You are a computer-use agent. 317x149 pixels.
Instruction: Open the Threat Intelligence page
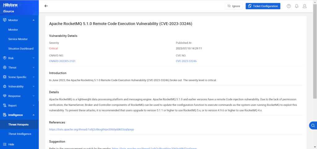[x=20, y=134]
